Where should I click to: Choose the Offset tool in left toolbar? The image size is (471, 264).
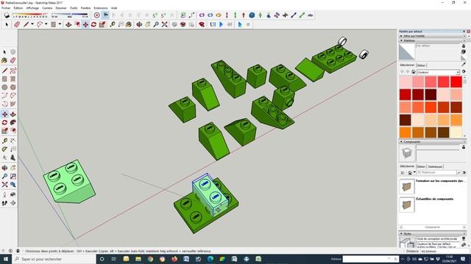[13, 131]
